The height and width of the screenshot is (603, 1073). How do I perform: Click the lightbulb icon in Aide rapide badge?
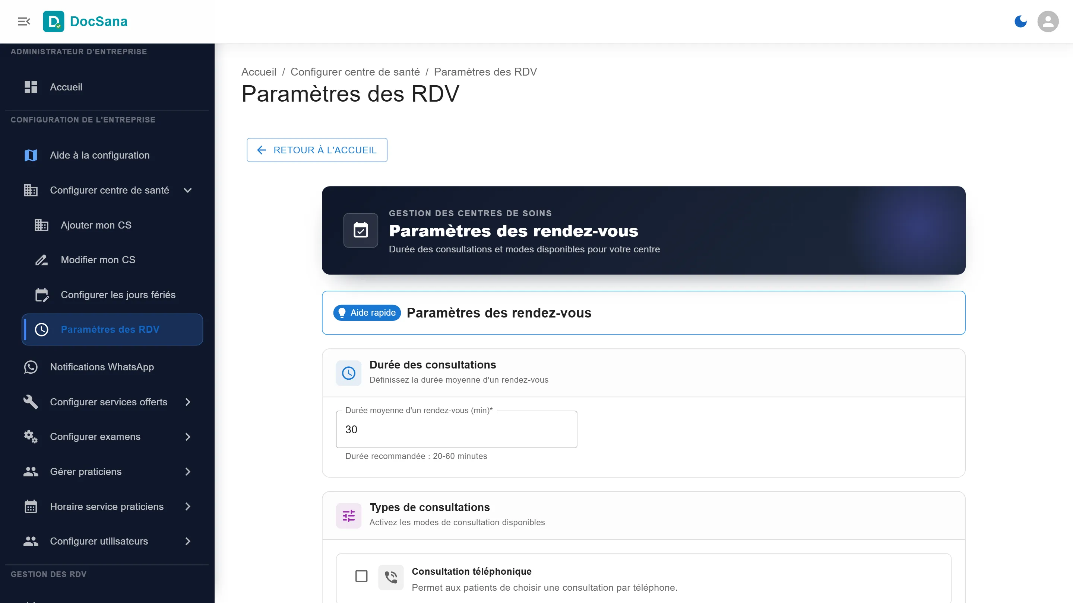pyautogui.click(x=342, y=313)
